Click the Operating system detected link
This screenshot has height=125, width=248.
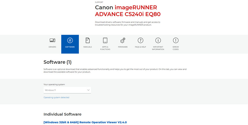point(56,97)
